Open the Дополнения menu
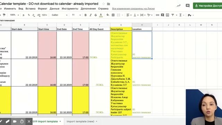Image resolution: width=222 pixels, height=125 pixels. click(x=88, y=9)
